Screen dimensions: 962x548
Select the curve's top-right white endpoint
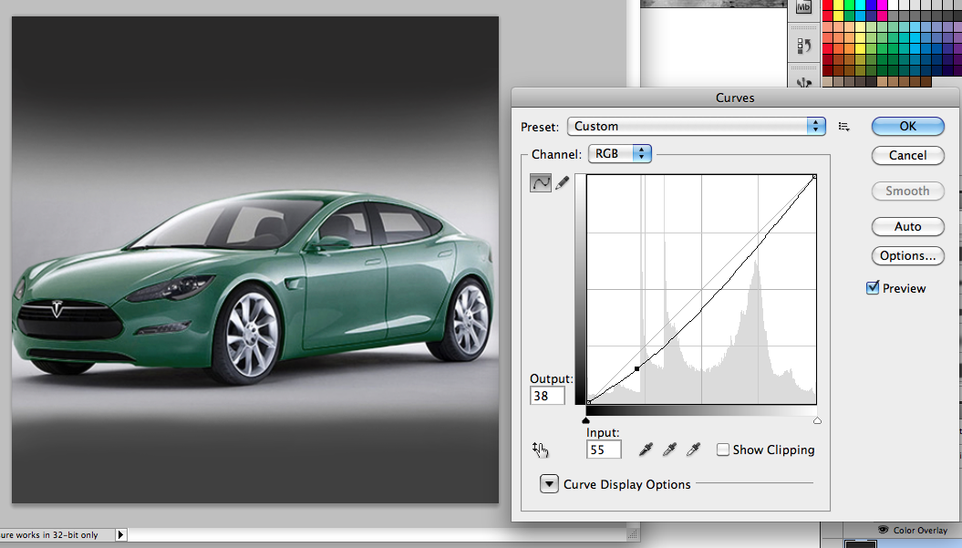pos(815,177)
